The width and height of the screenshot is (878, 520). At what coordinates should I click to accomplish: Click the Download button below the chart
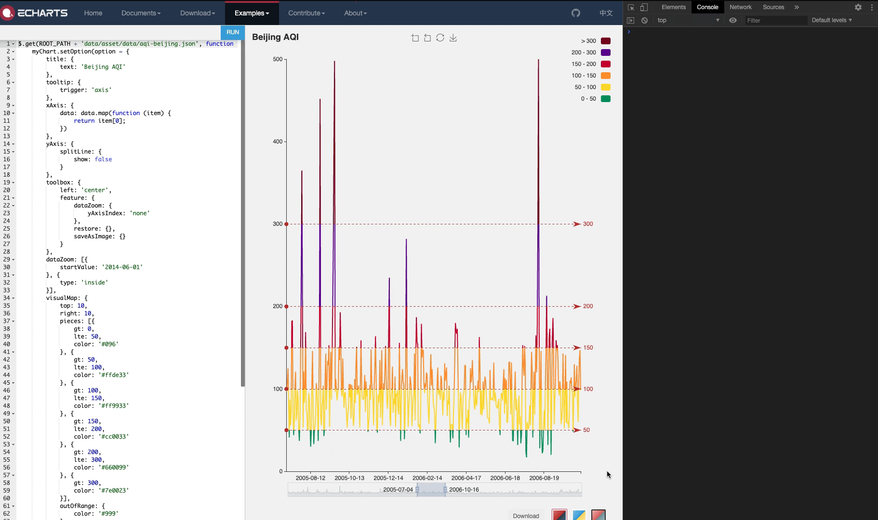(526, 516)
